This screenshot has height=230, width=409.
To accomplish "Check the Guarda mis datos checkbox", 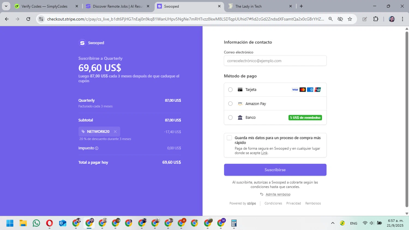I will pyautogui.click(x=229, y=138).
